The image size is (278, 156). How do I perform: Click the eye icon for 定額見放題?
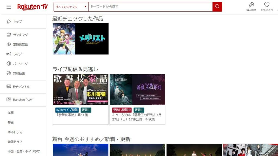[9, 44]
